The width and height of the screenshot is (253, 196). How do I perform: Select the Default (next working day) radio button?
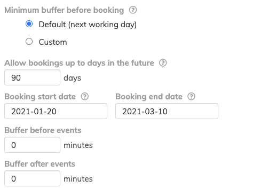tap(29, 24)
